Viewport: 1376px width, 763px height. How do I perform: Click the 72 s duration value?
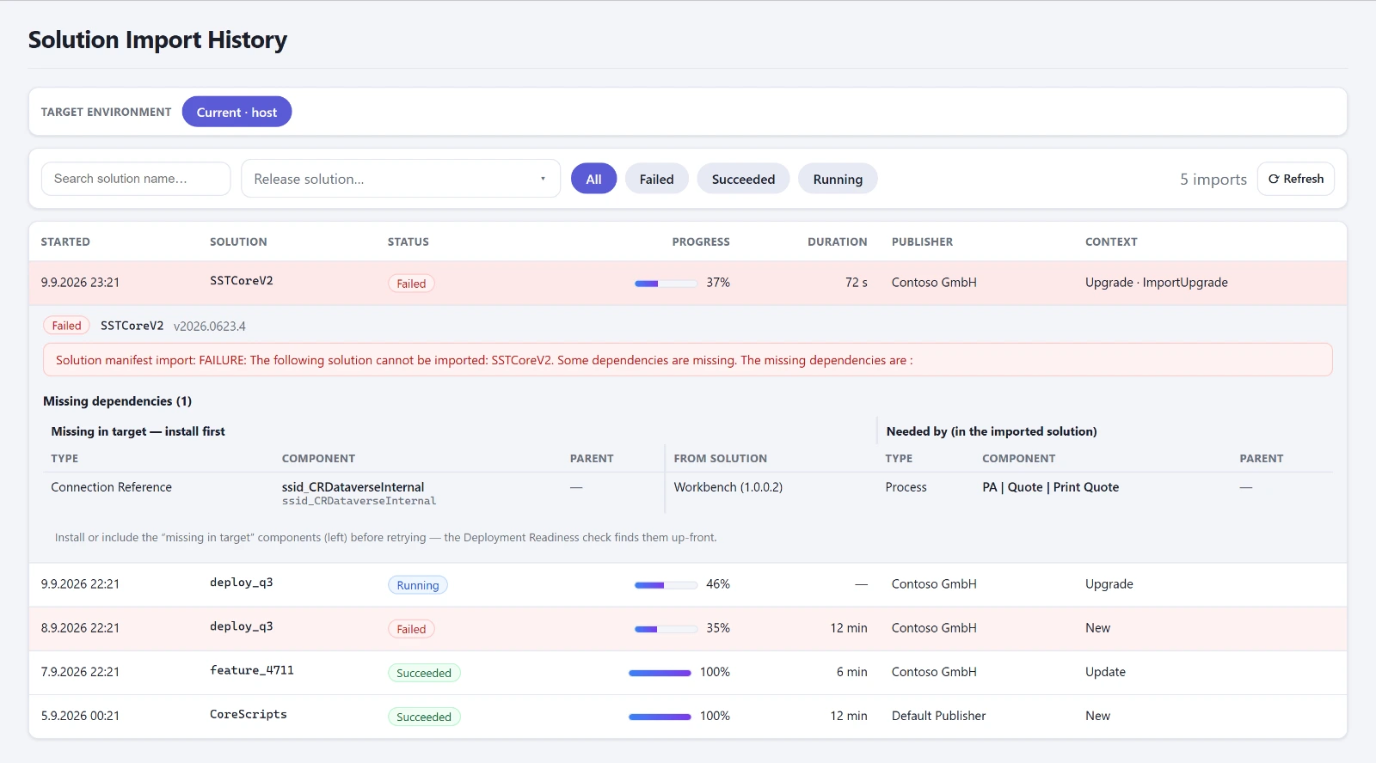click(856, 283)
